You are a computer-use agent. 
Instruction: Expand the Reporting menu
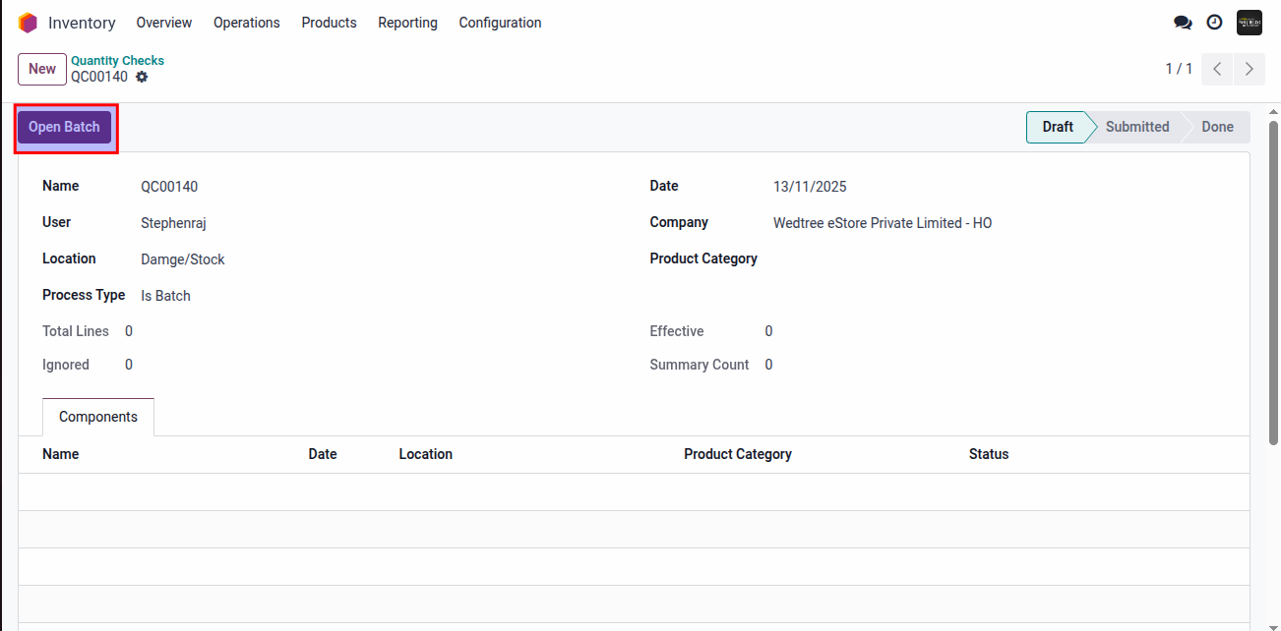pos(407,23)
